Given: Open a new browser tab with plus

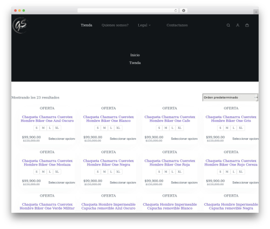Looking at the screenshot, I should pyautogui.click(x=256, y=12).
